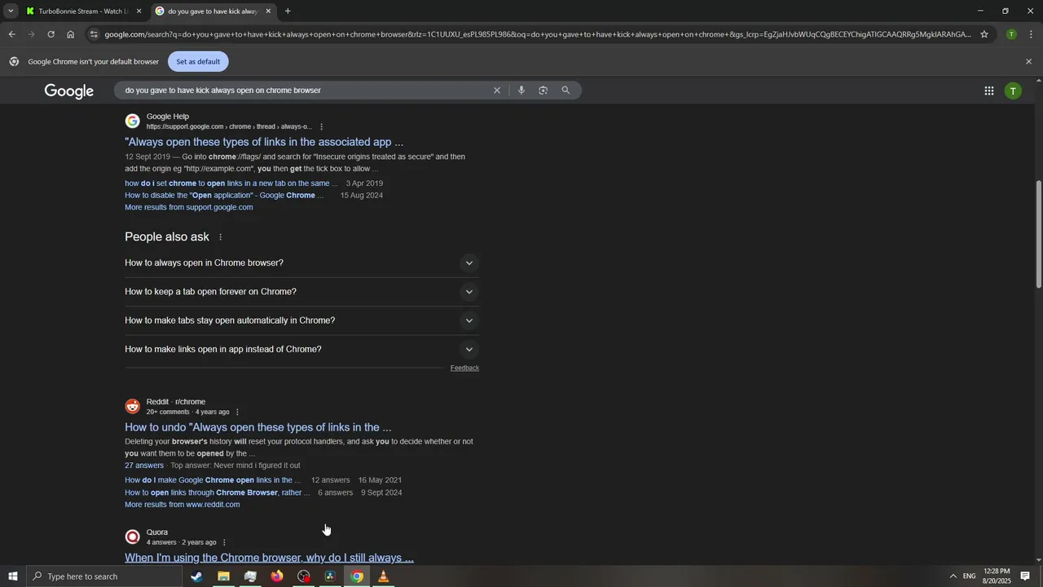Viewport: 1043px width, 587px height.
Task: Open "How to disable the Open application" sublink
Action: (x=224, y=196)
